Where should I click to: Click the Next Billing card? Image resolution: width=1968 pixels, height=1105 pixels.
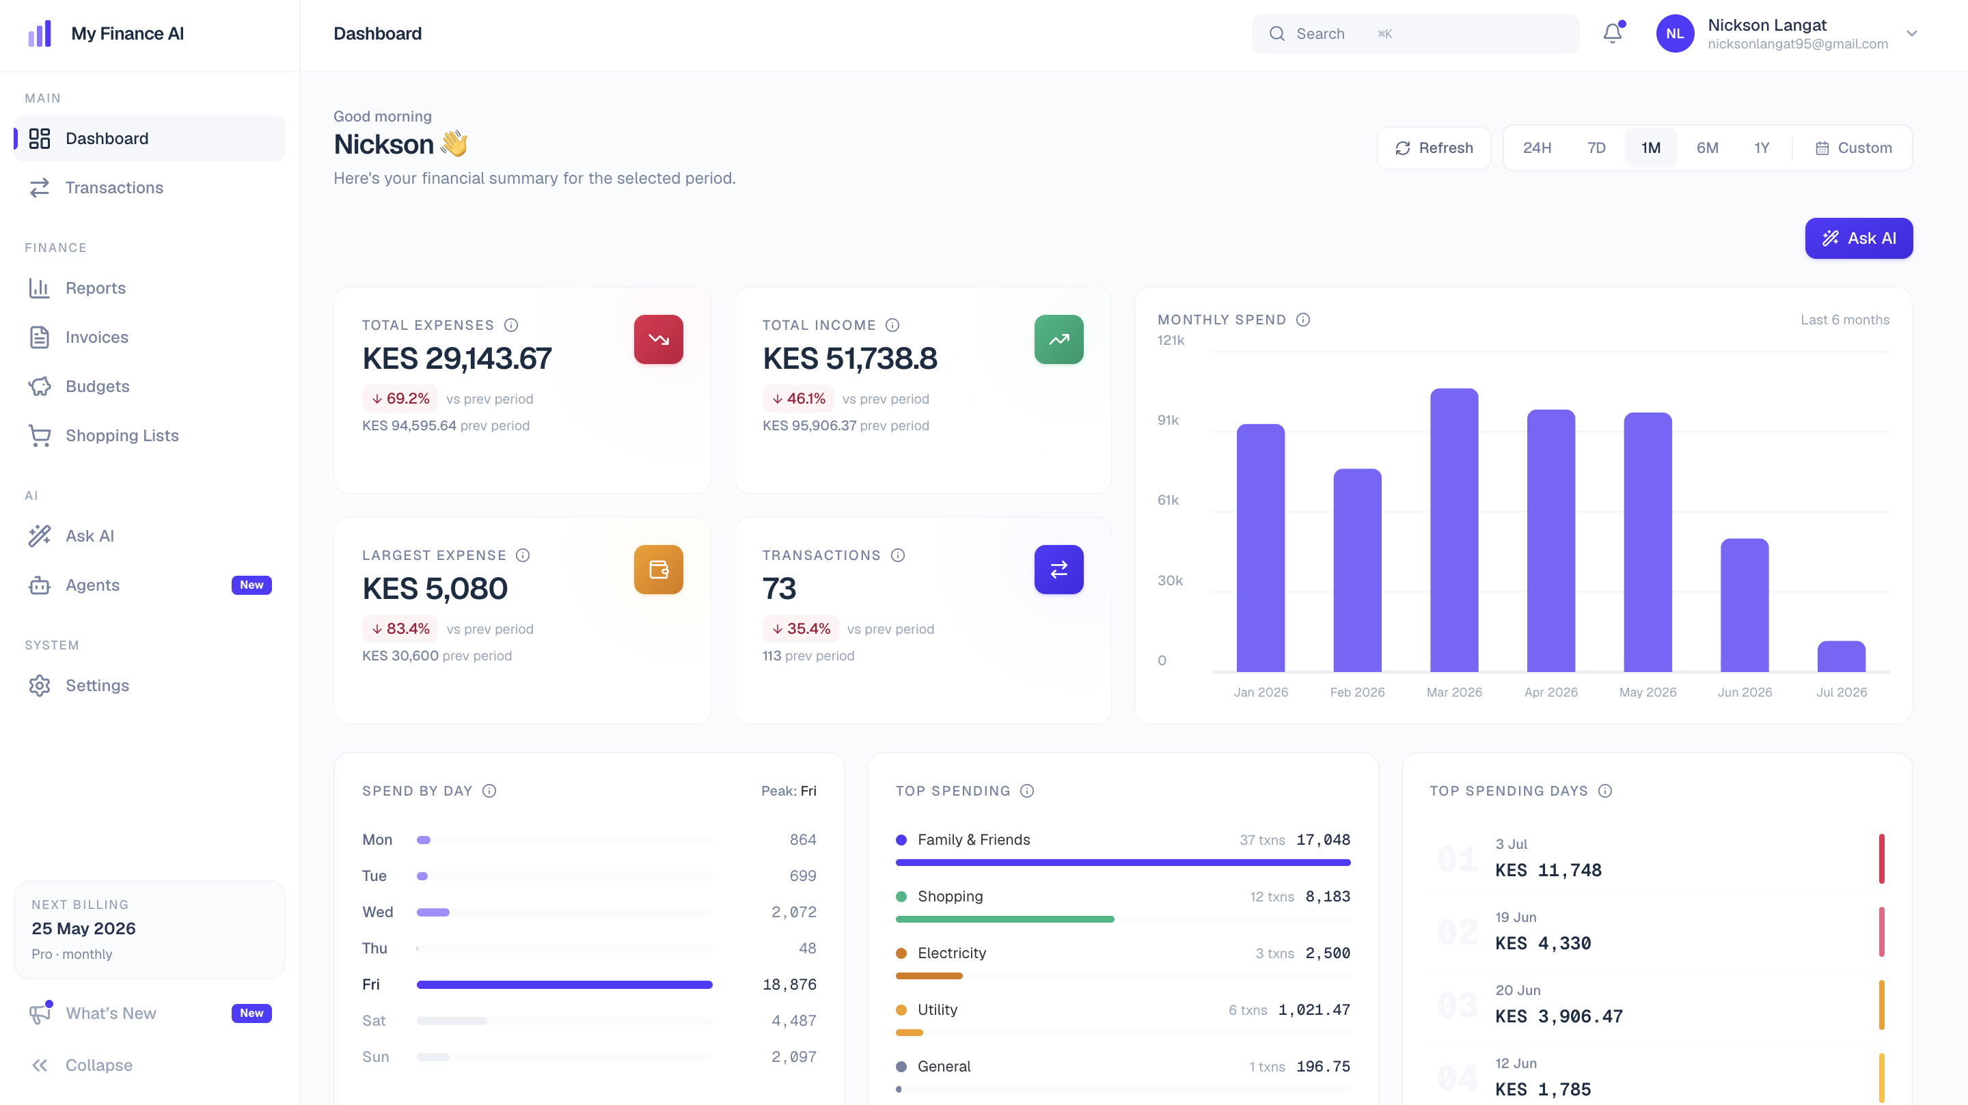pyautogui.click(x=150, y=929)
